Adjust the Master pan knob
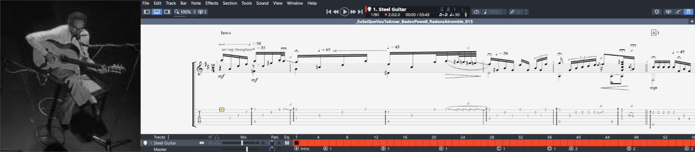The width and height of the screenshot is (695, 152). tap(272, 149)
